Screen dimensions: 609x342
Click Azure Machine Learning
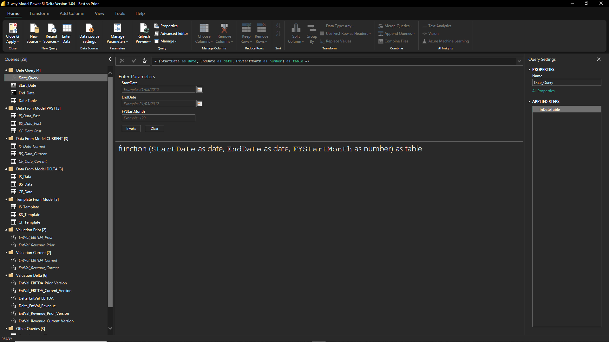(x=446, y=41)
